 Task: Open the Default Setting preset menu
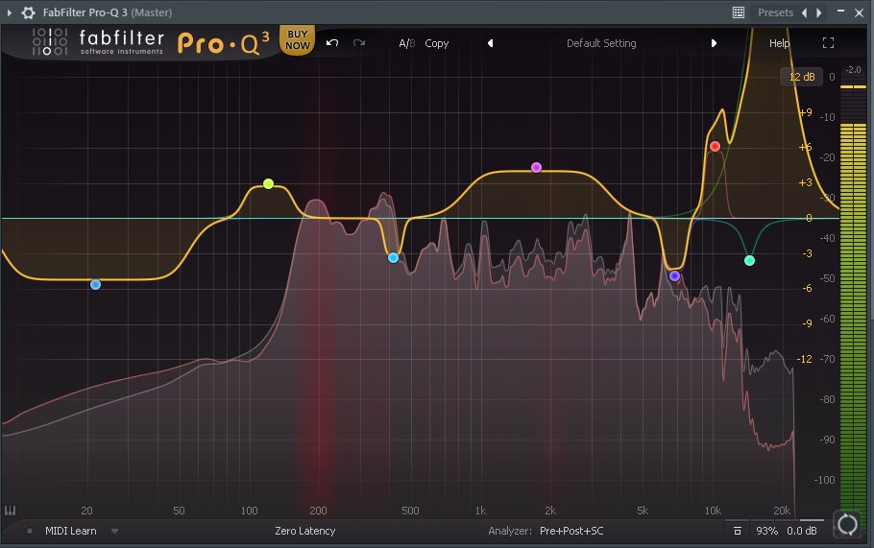[601, 43]
